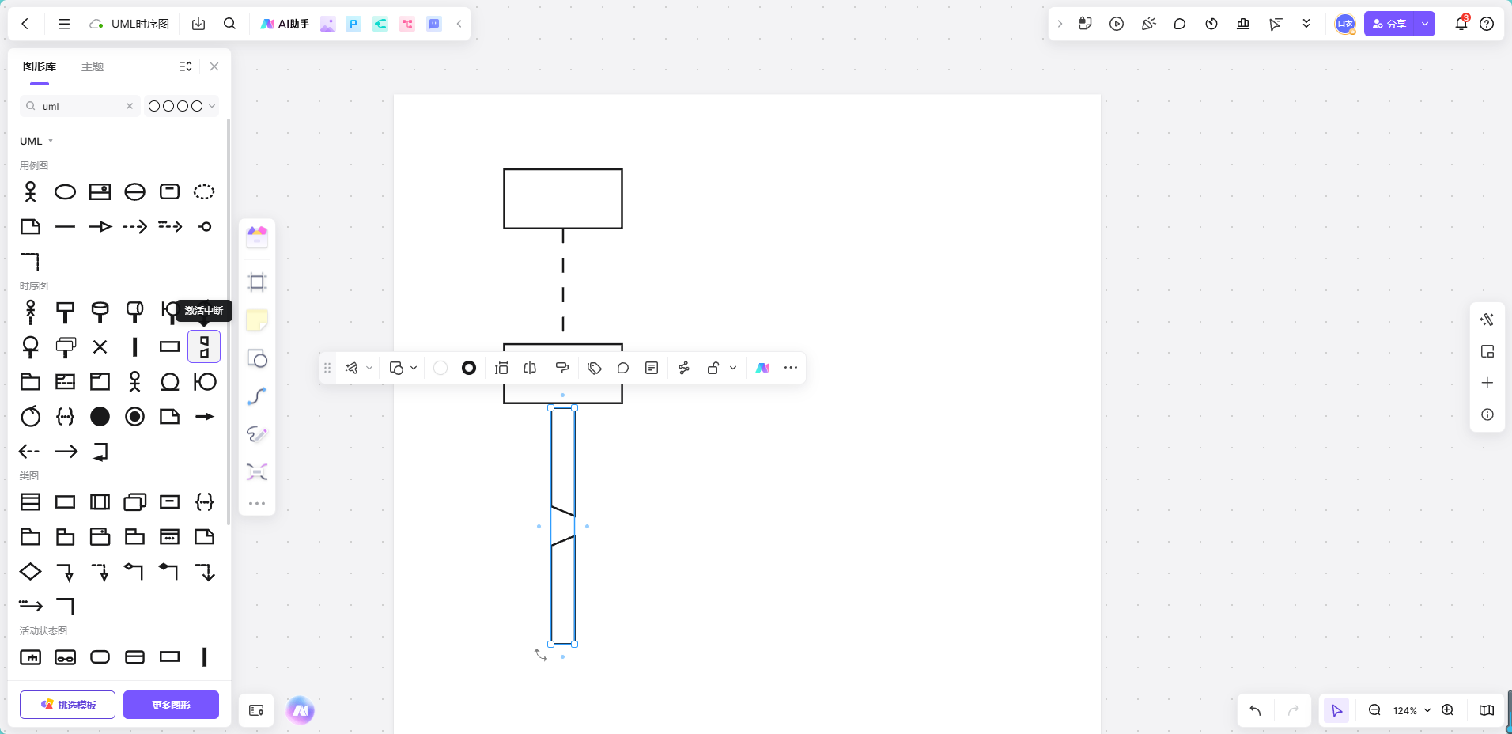Open the hamburger main menu
The width and height of the screenshot is (1512, 734).
64,24
